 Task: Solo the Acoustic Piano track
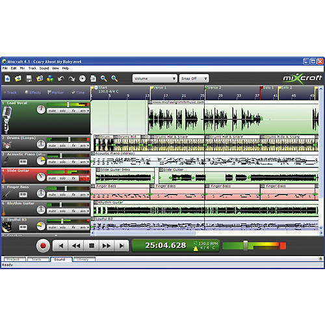(62, 162)
